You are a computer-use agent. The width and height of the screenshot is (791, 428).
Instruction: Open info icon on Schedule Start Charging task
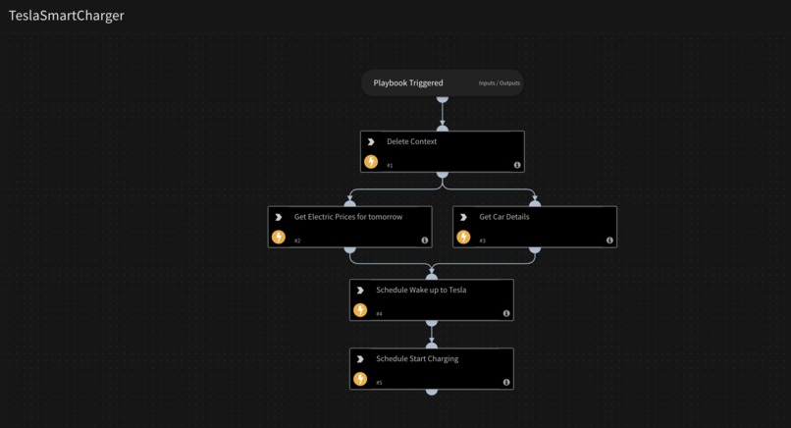[x=506, y=382]
